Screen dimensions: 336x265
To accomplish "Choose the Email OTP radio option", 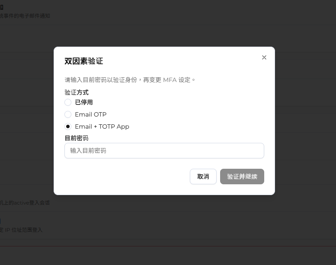I will click(x=68, y=114).
